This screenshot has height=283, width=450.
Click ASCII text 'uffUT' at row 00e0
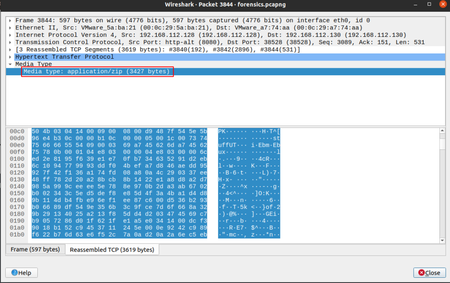(227, 145)
